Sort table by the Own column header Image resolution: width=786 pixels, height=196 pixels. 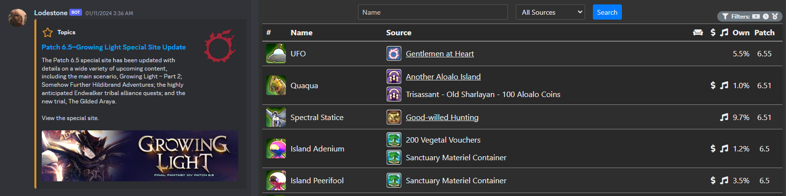pos(741,32)
